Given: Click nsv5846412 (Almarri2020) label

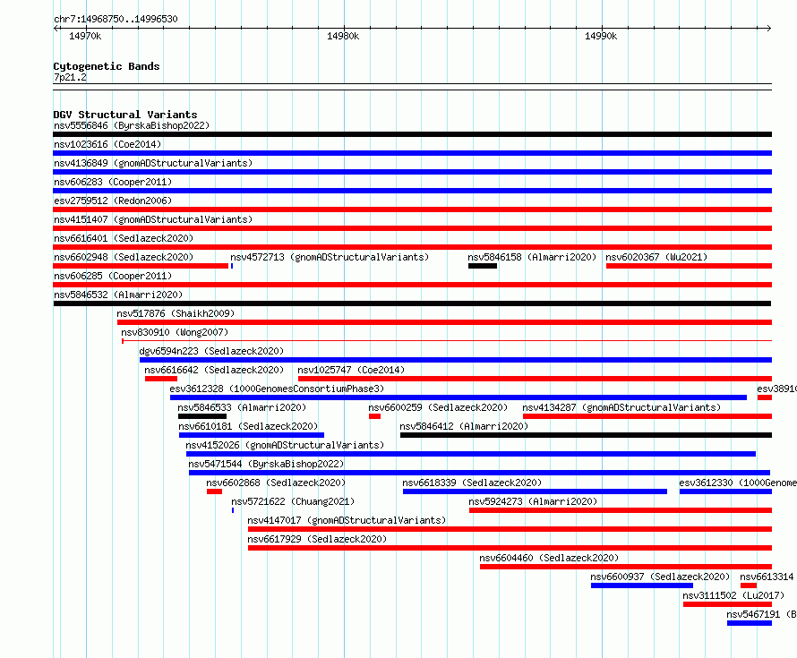Looking at the screenshot, I should coord(464,426).
